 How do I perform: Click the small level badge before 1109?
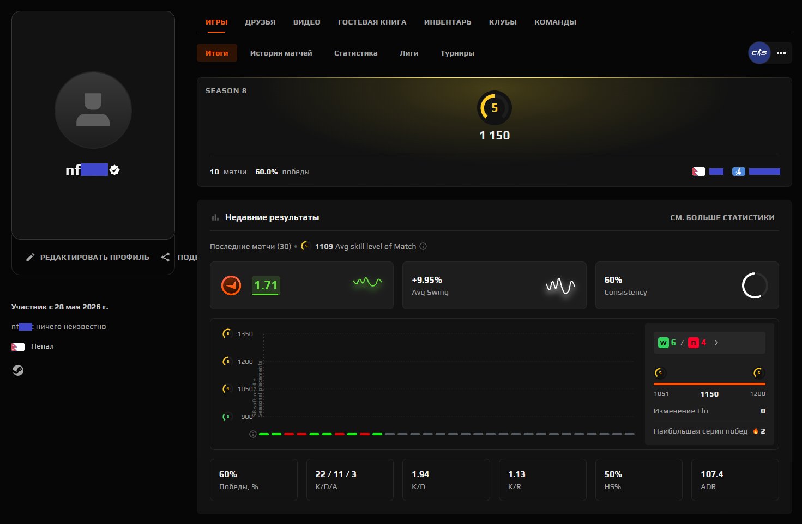click(306, 246)
